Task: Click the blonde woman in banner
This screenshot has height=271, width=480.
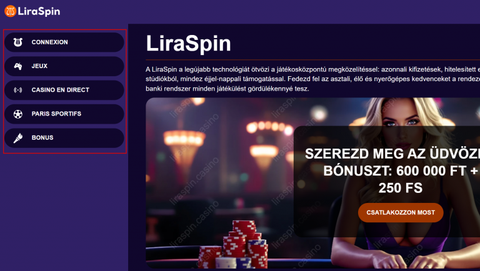Action: click(x=407, y=184)
